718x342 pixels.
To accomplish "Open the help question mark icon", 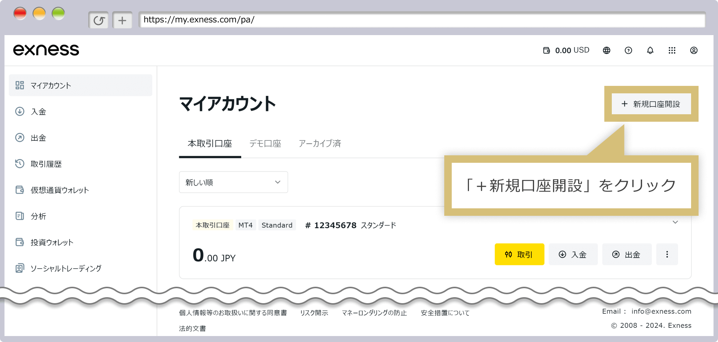I will tap(628, 50).
